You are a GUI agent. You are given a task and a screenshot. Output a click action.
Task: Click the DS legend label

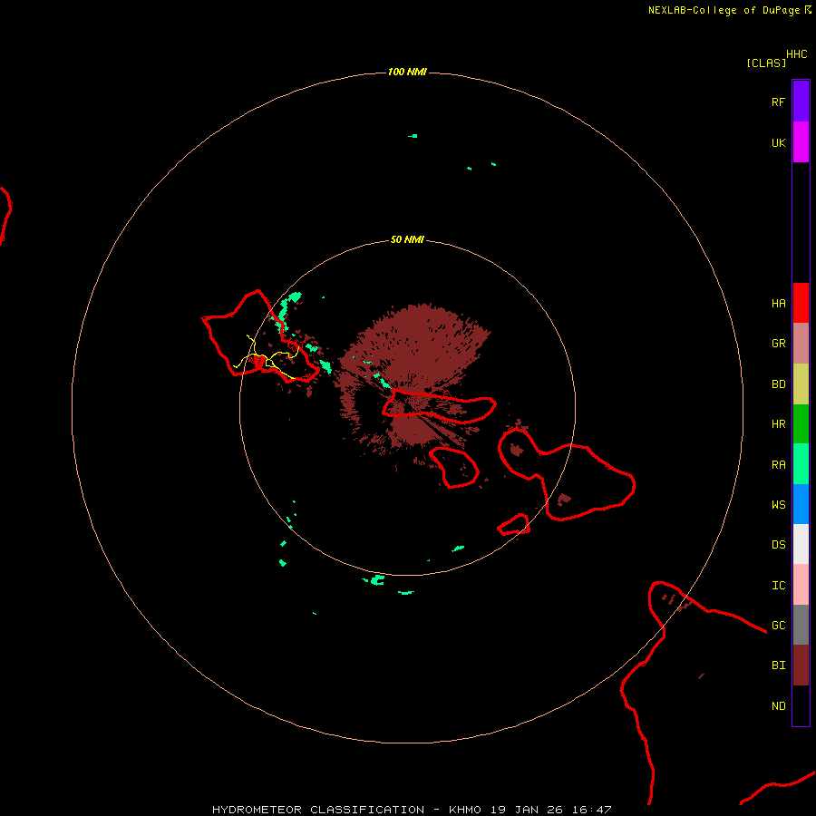pos(778,544)
